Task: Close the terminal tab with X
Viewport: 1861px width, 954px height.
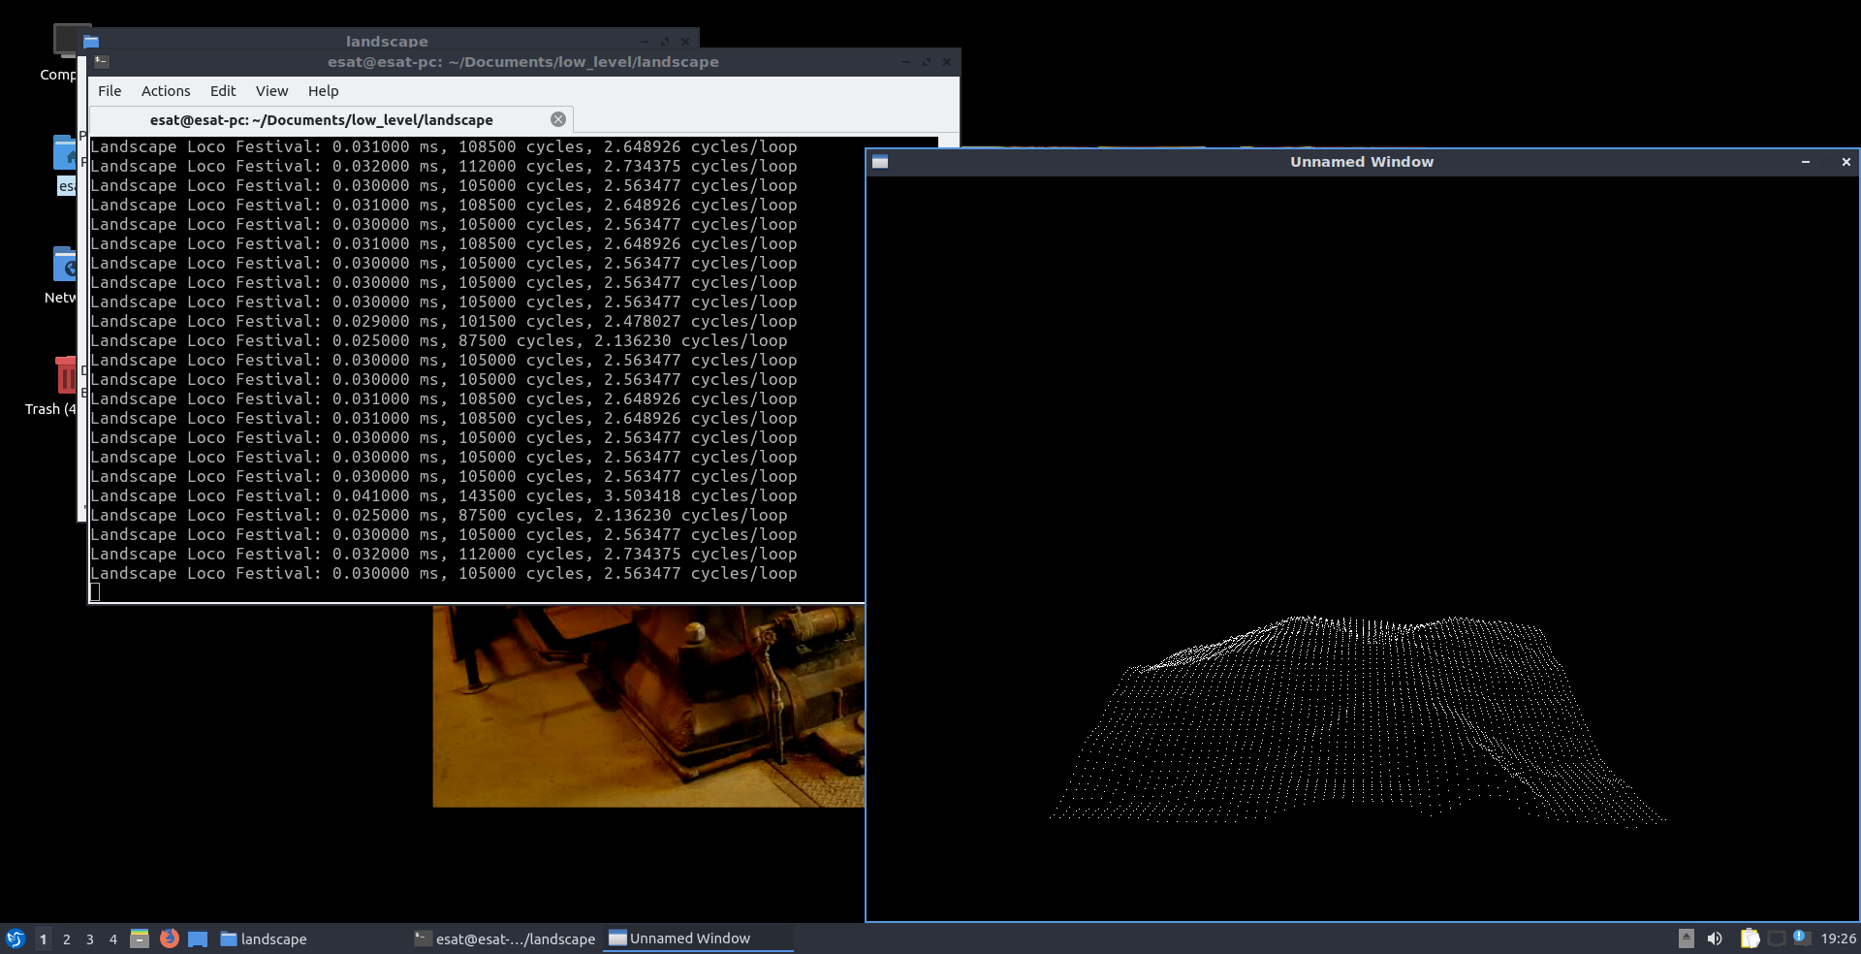Action: click(x=558, y=119)
